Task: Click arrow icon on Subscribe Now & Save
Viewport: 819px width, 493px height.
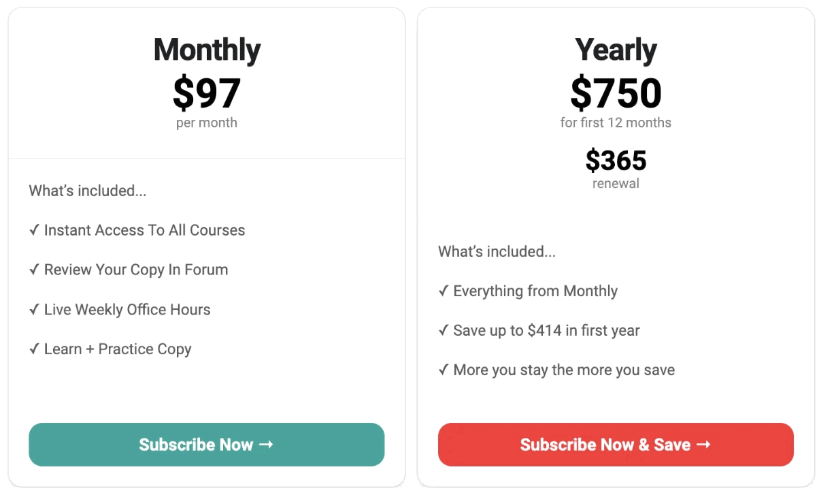Action: pos(704,445)
